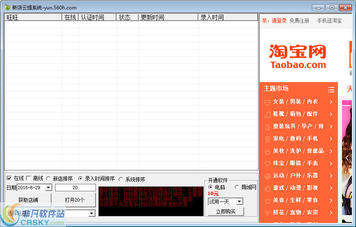
Task: Click the 运动 / 户外 category icon
Action: point(268,176)
